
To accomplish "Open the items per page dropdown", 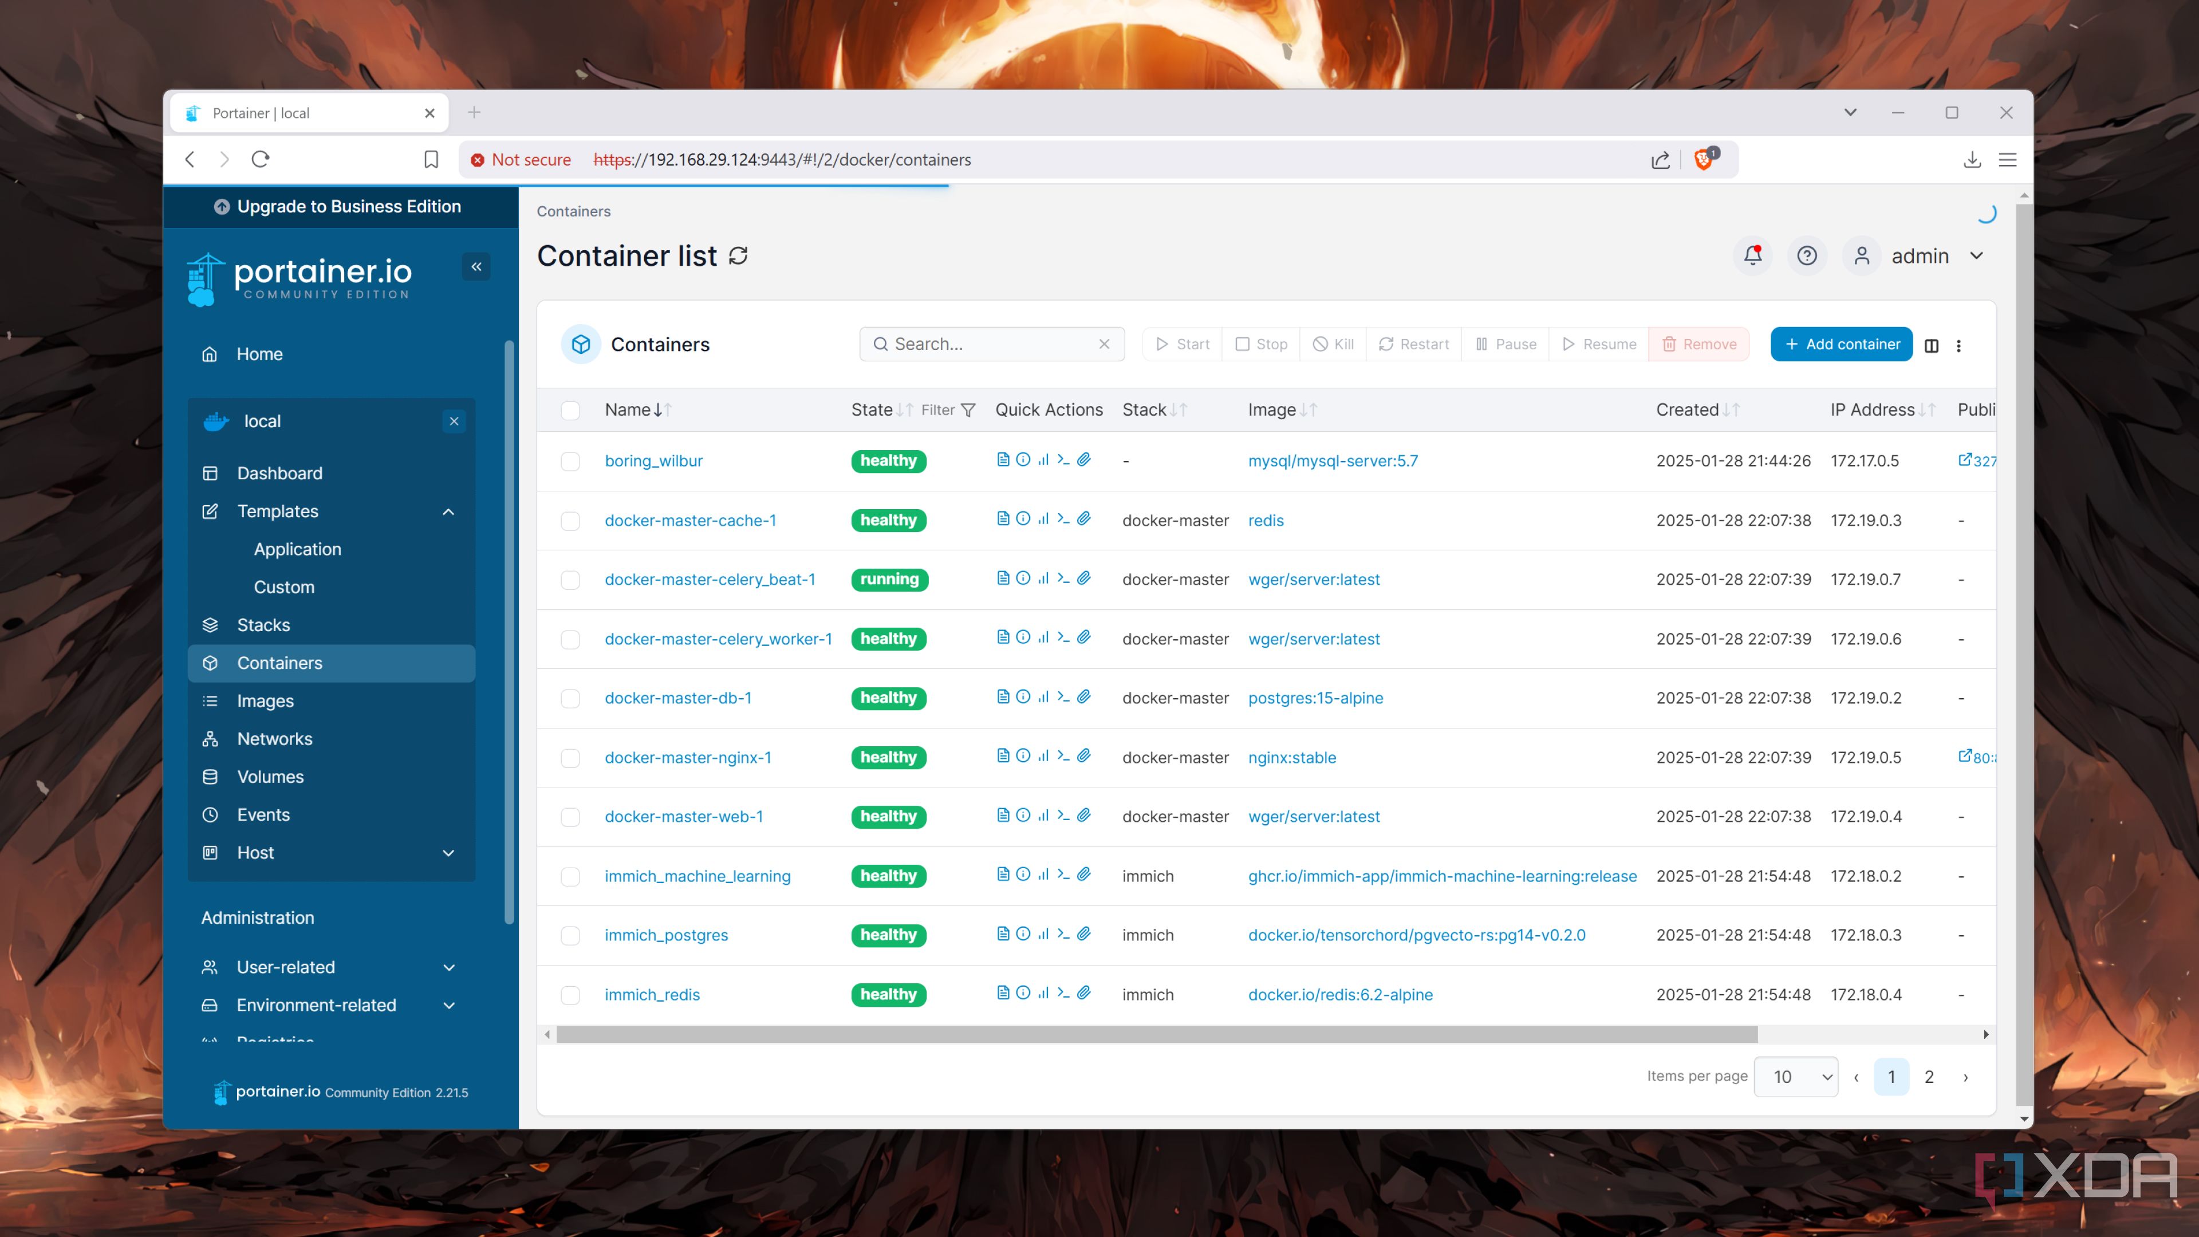I will click(x=1795, y=1077).
